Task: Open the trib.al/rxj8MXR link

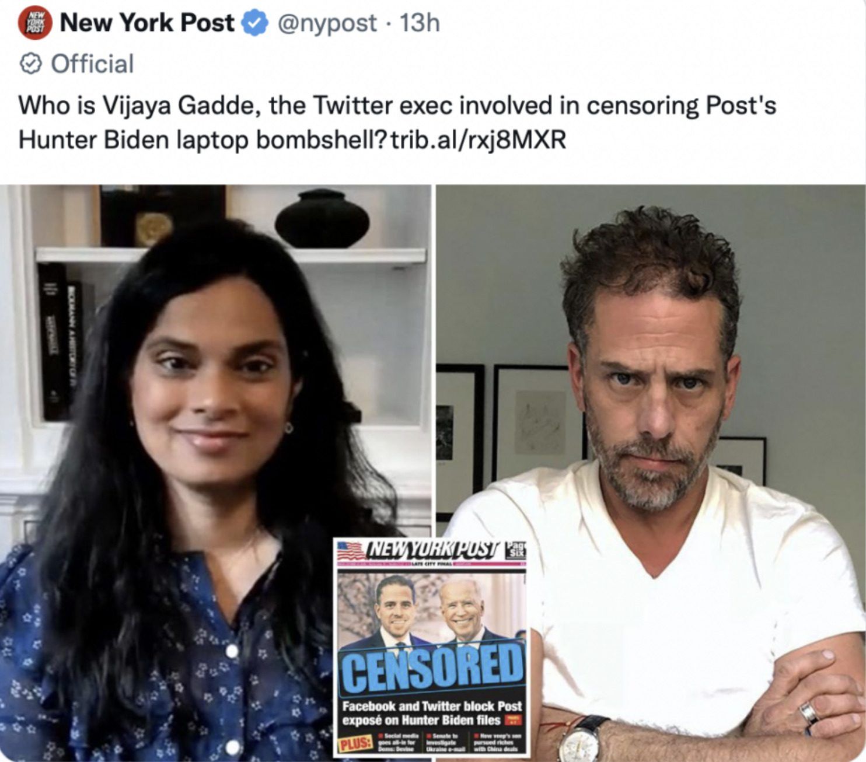Action: tap(479, 141)
